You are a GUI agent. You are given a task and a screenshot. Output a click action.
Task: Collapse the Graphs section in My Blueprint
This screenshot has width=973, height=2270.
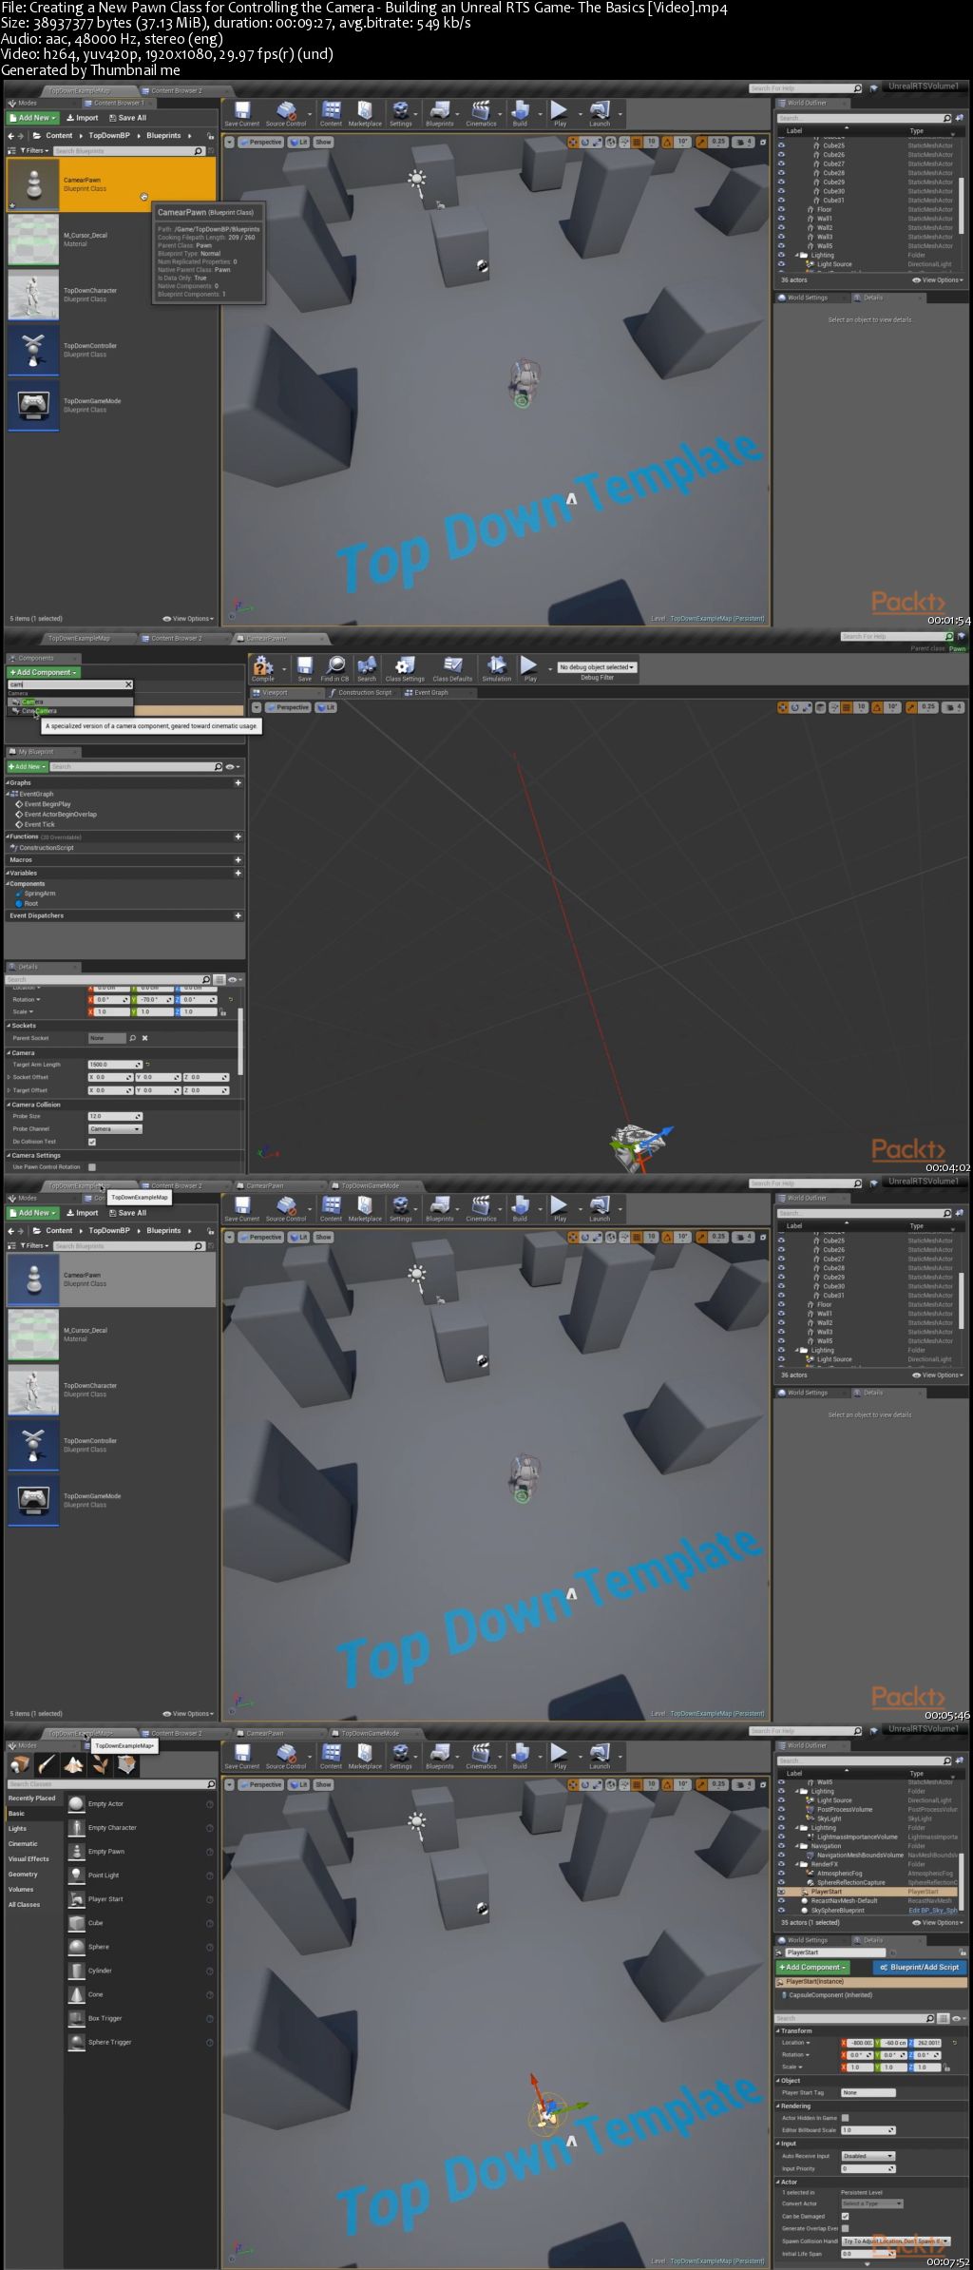8,782
